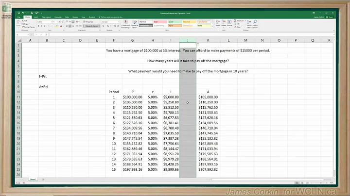Screen dimensions: 350x196
Task: Toggle Underline formatting
Action: (44, 26)
